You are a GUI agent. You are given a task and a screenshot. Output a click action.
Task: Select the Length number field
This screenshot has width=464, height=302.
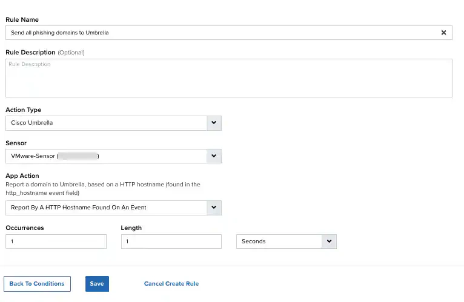coord(171,241)
